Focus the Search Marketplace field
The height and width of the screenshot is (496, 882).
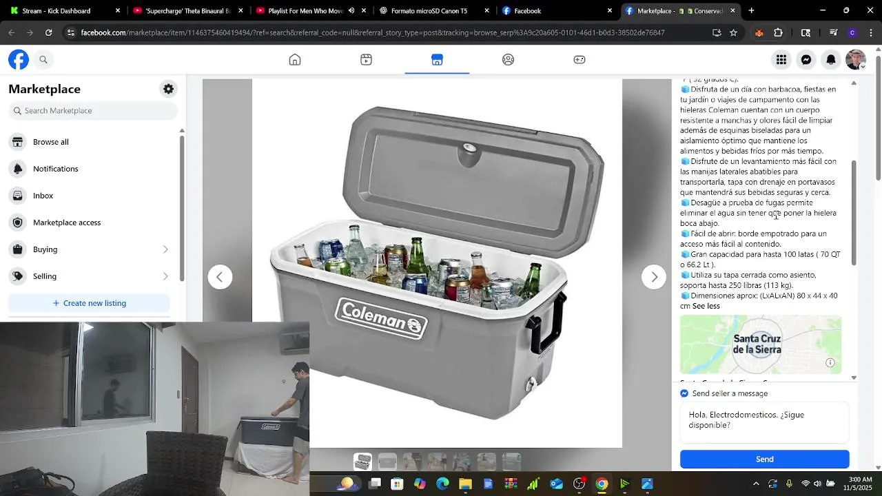point(93,110)
